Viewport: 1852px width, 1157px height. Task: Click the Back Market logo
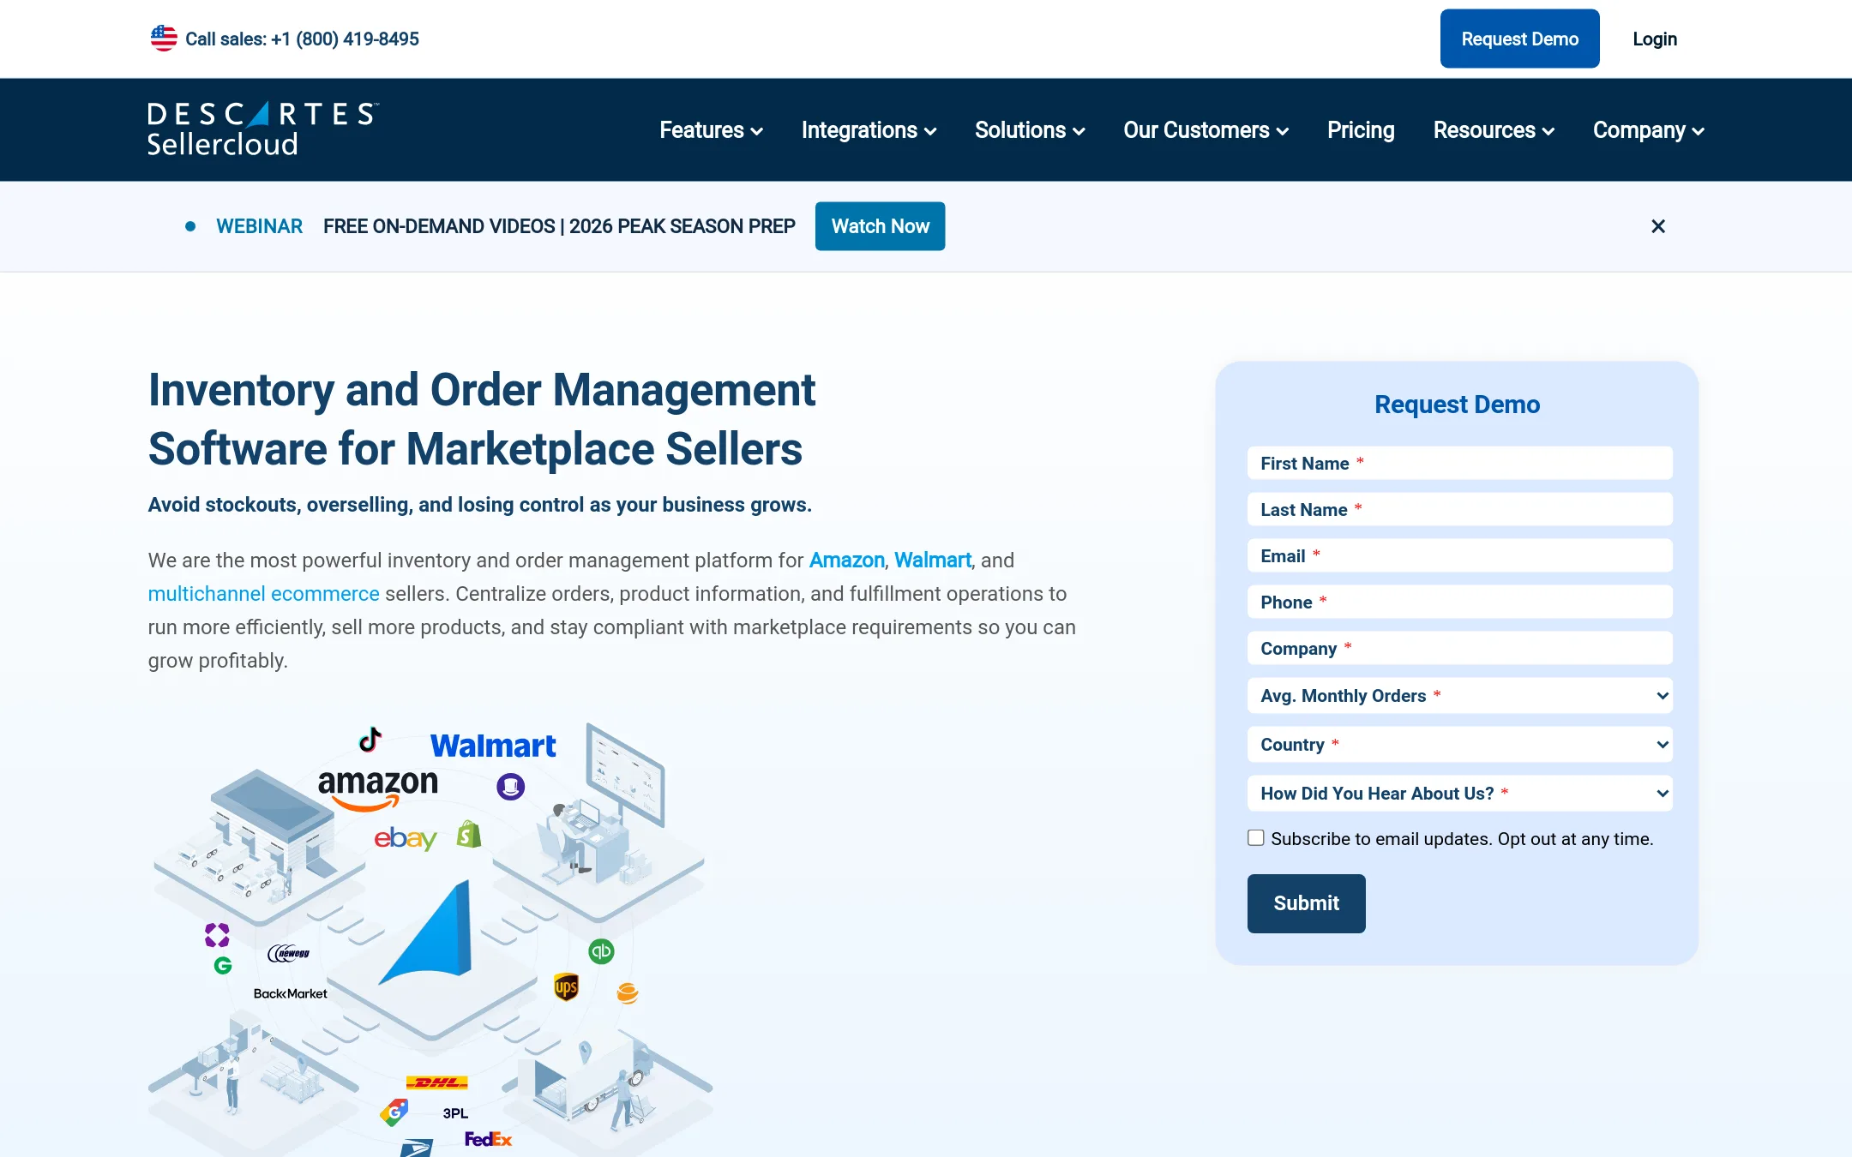tap(290, 993)
